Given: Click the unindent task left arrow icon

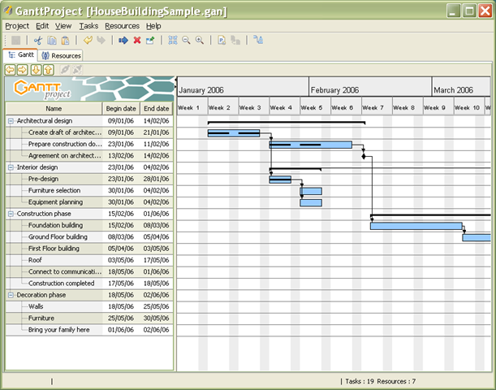Looking at the screenshot, I should click(x=11, y=70).
